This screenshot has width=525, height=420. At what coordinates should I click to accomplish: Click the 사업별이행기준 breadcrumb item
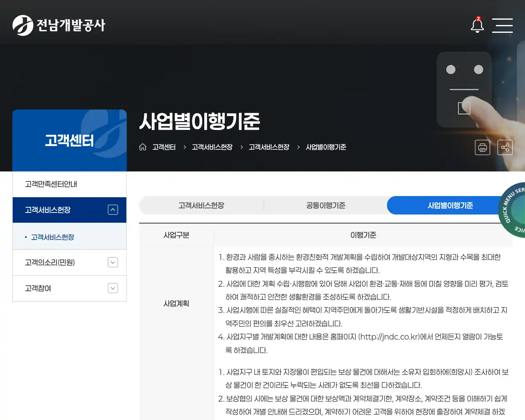click(326, 147)
